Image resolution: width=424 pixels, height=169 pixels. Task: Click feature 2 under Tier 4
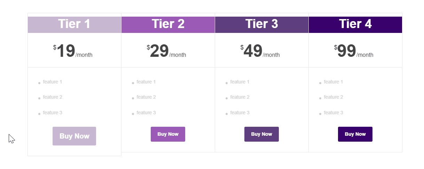(333, 97)
